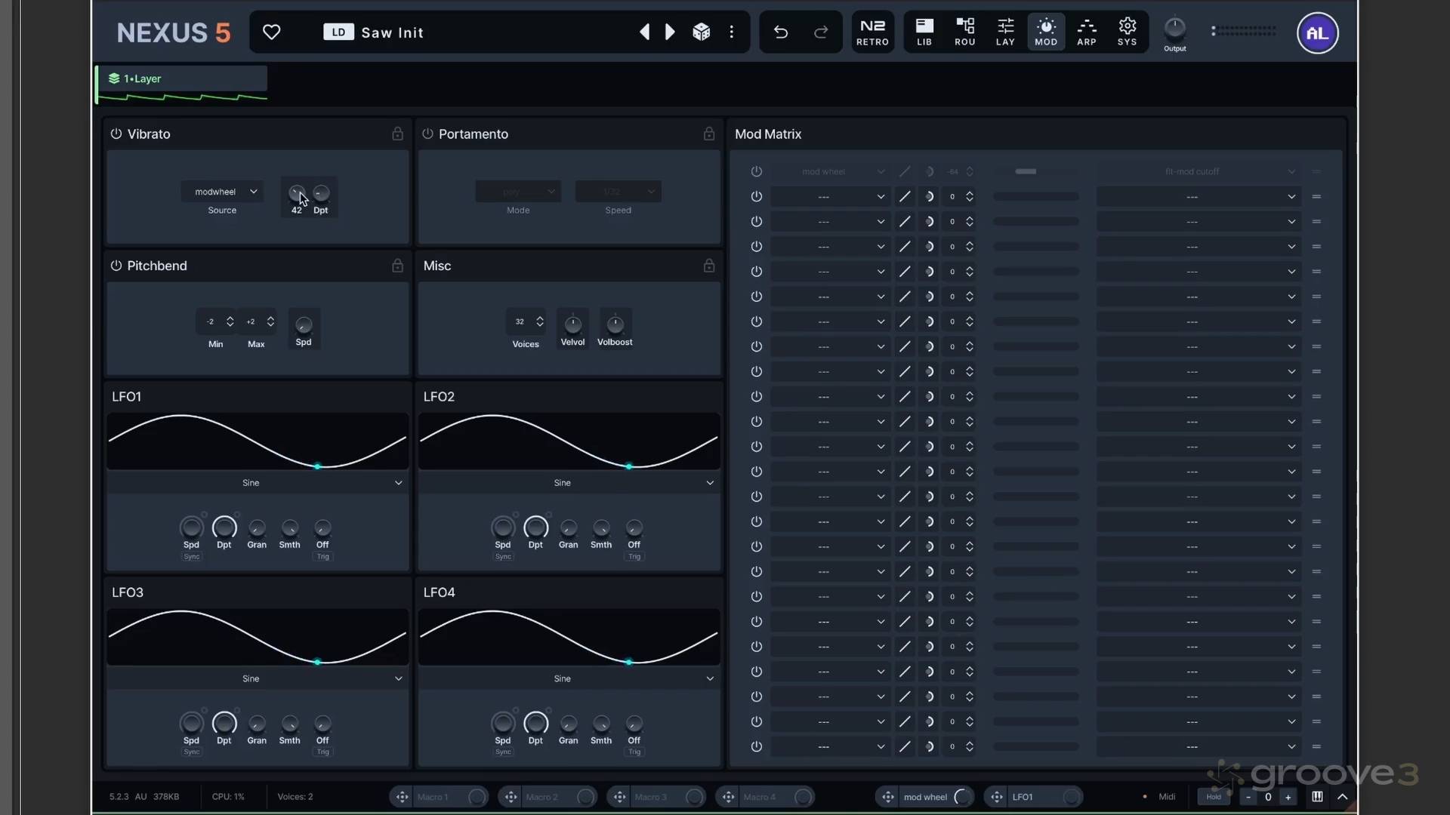Adjust the Vibrato Dpt knob

click(321, 193)
